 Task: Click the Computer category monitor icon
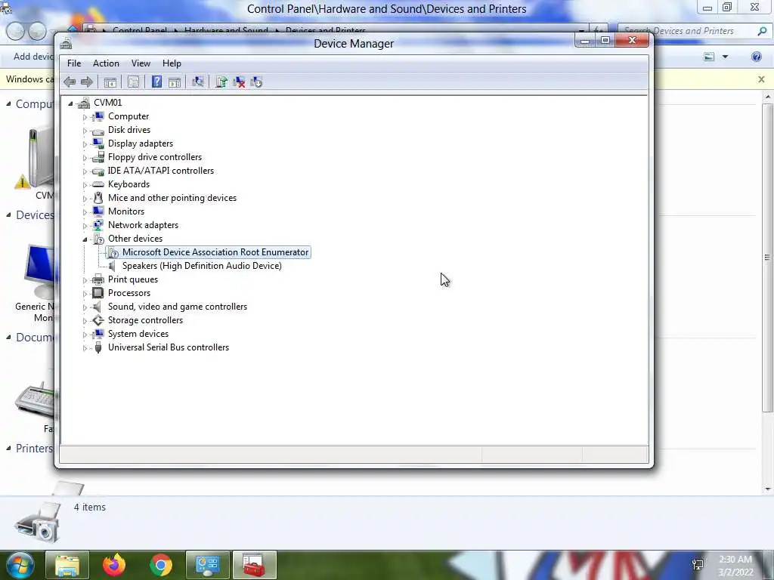[x=98, y=116]
